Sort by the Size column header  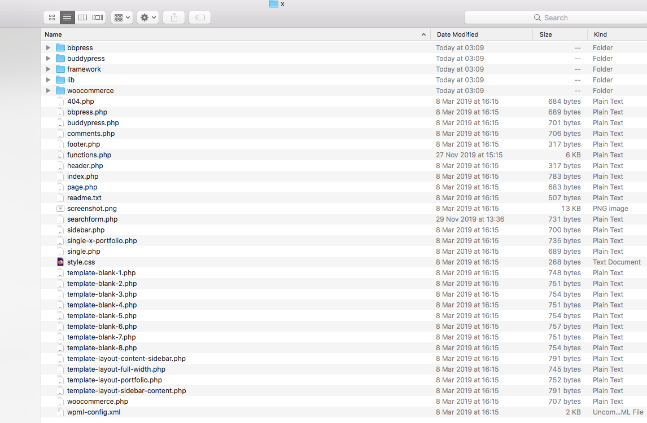(560, 34)
